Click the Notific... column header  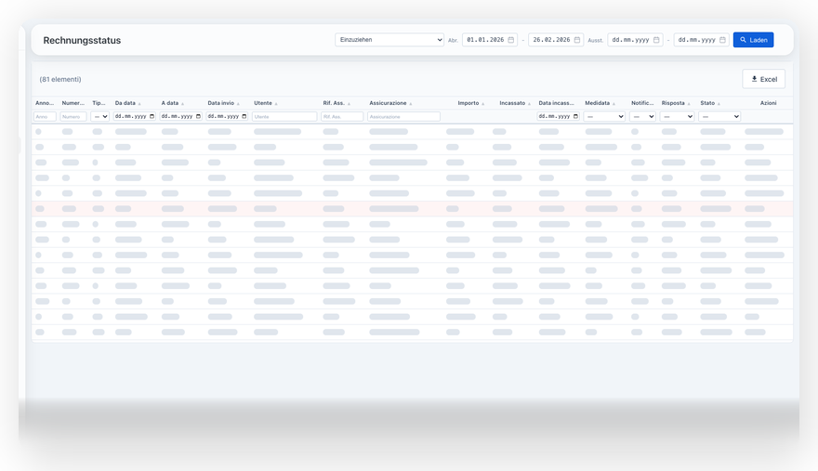click(642, 103)
